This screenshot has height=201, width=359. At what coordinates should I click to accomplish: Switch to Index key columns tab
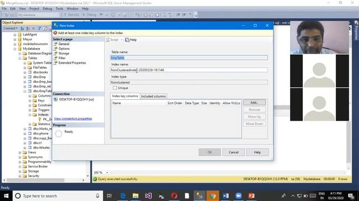125,96
